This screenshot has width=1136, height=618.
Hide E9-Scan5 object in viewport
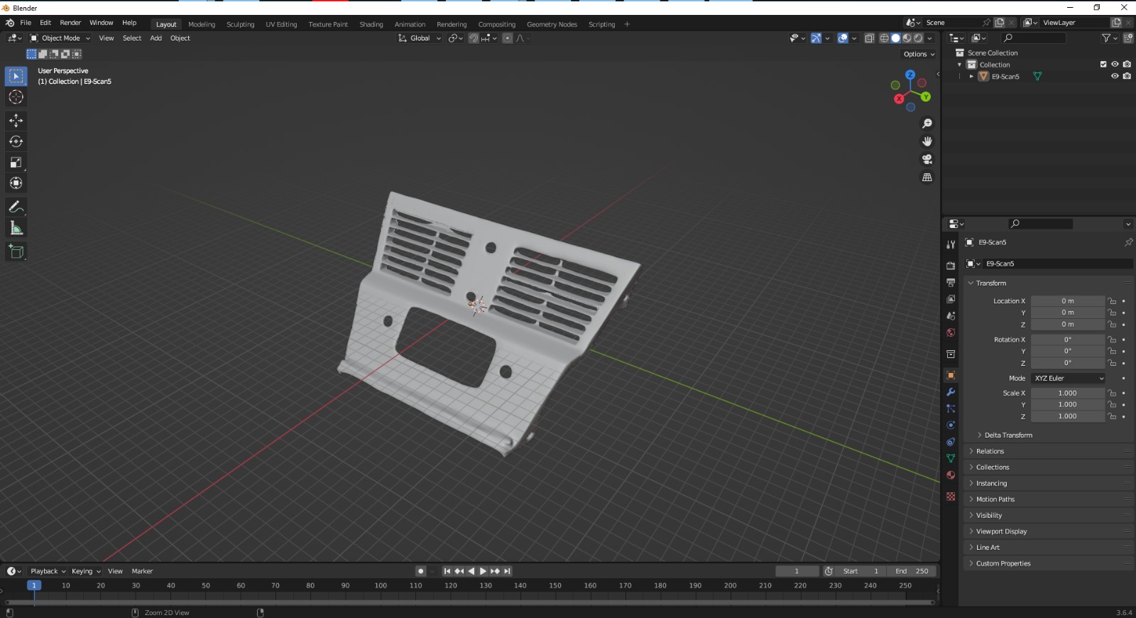tap(1115, 76)
